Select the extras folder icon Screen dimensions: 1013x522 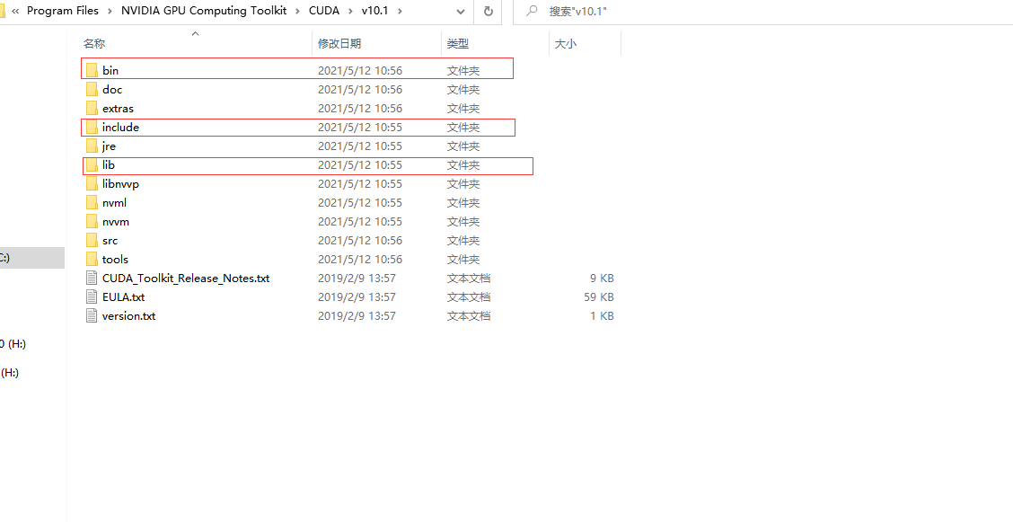[92, 108]
